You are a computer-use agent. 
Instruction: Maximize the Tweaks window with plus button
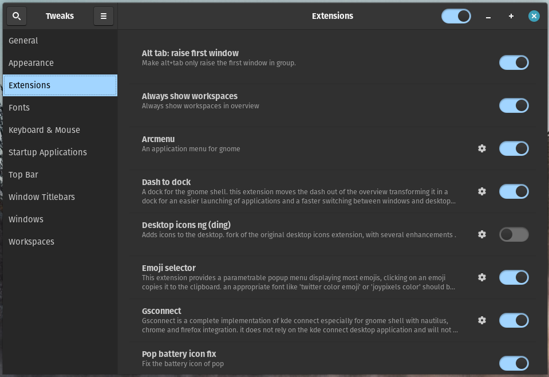click(x=511, y=16)
